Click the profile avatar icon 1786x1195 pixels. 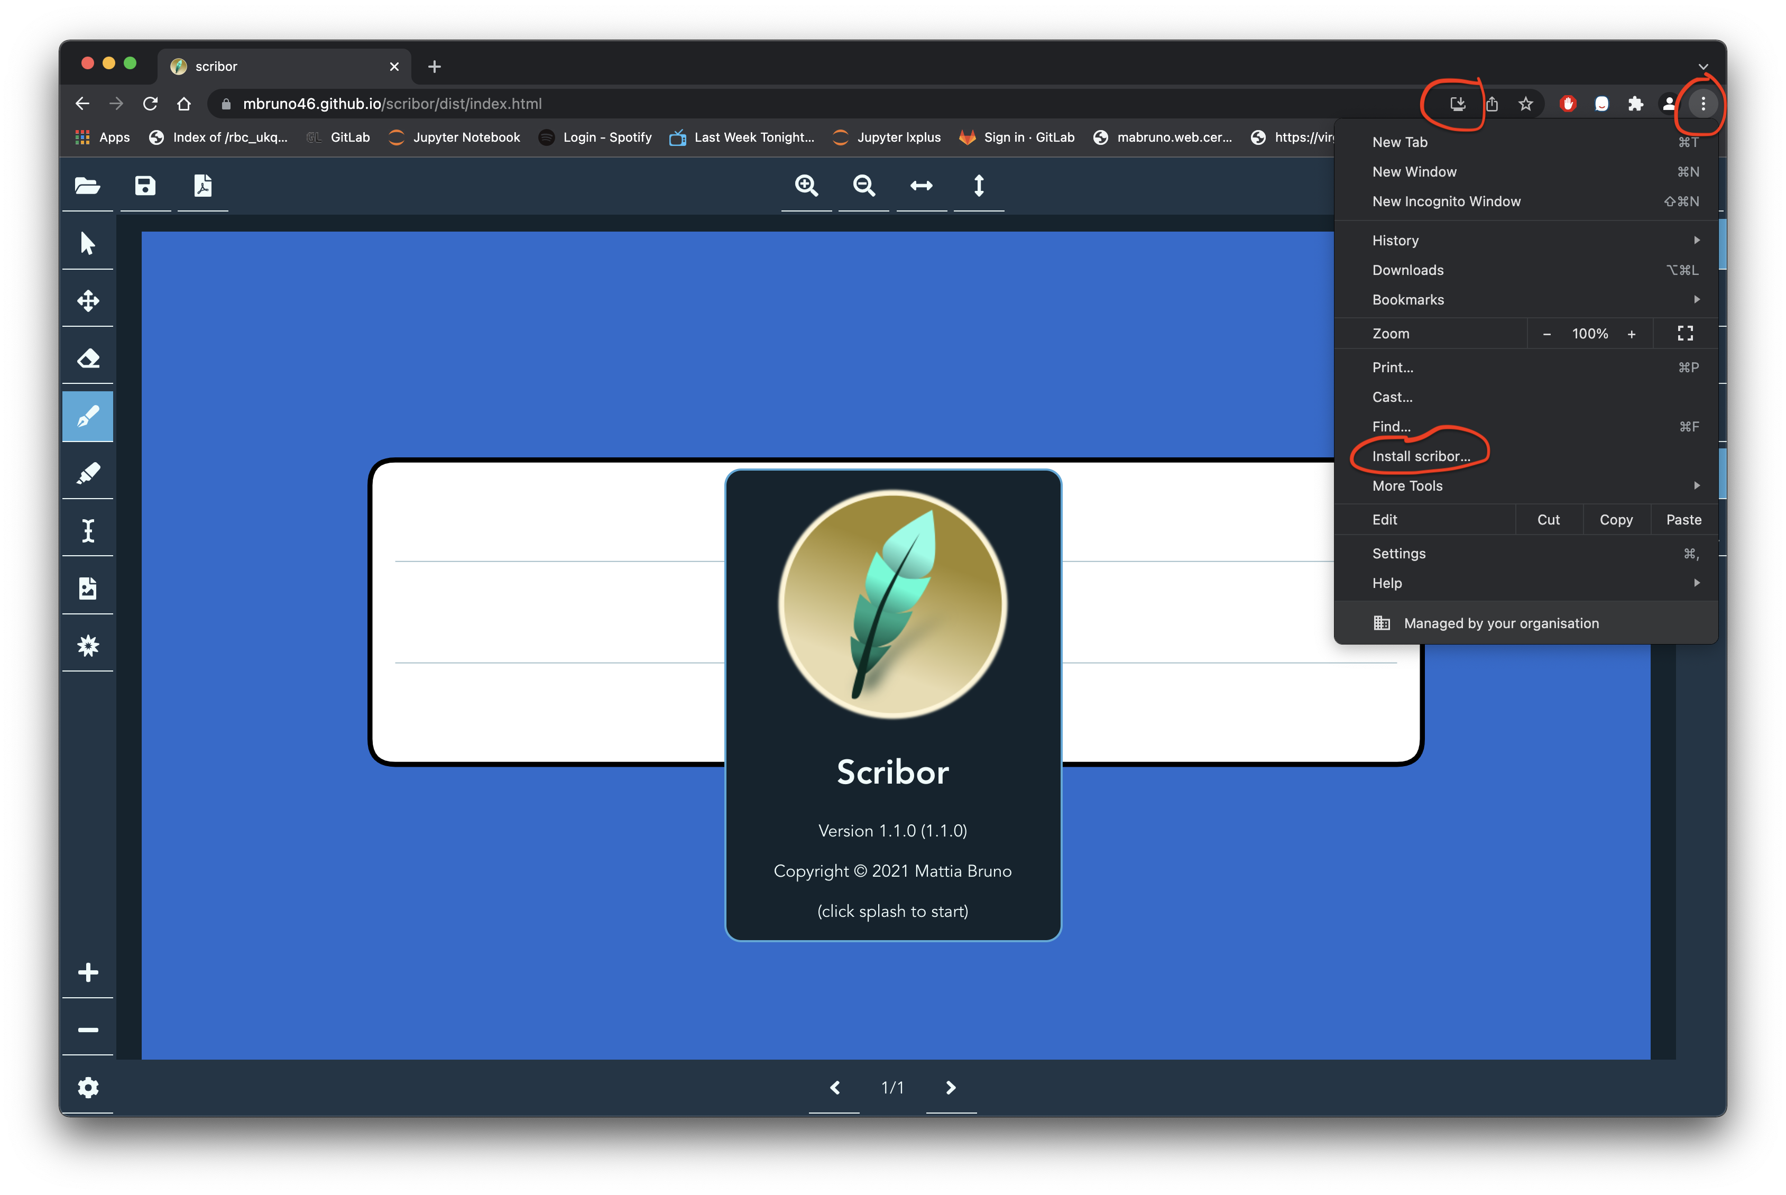click(1669, 104)
